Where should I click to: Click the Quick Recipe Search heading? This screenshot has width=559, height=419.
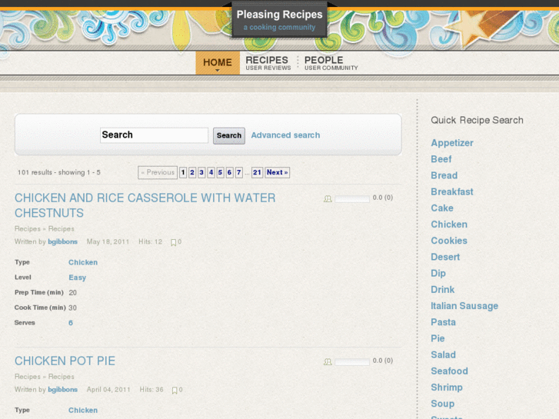(x=477, y=120)
